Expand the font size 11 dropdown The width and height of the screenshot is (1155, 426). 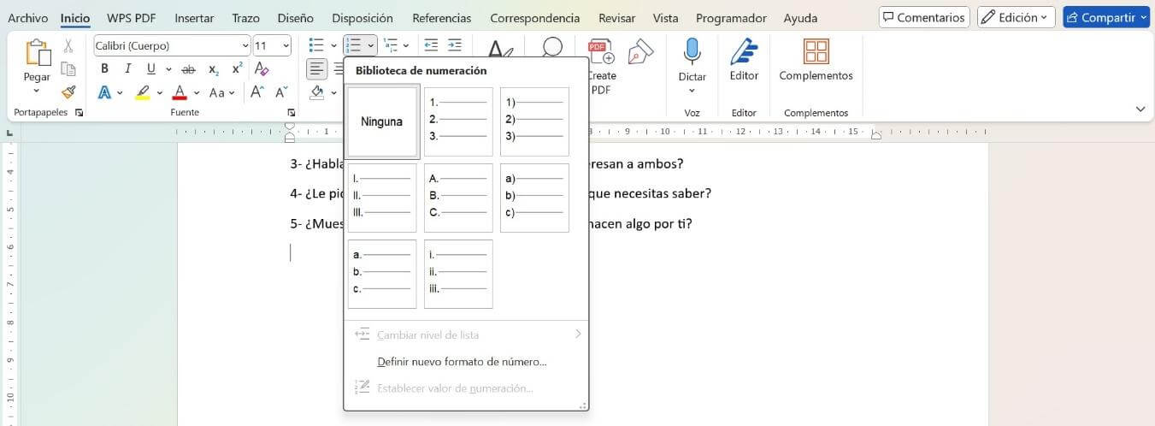click(285, 46)
